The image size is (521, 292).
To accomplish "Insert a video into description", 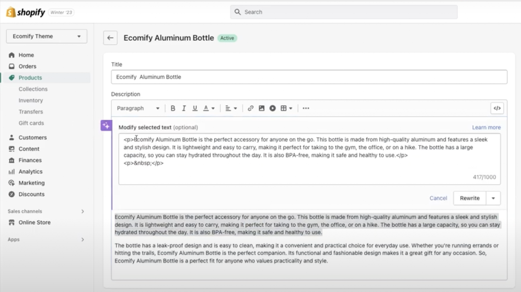I will point(273,108).
